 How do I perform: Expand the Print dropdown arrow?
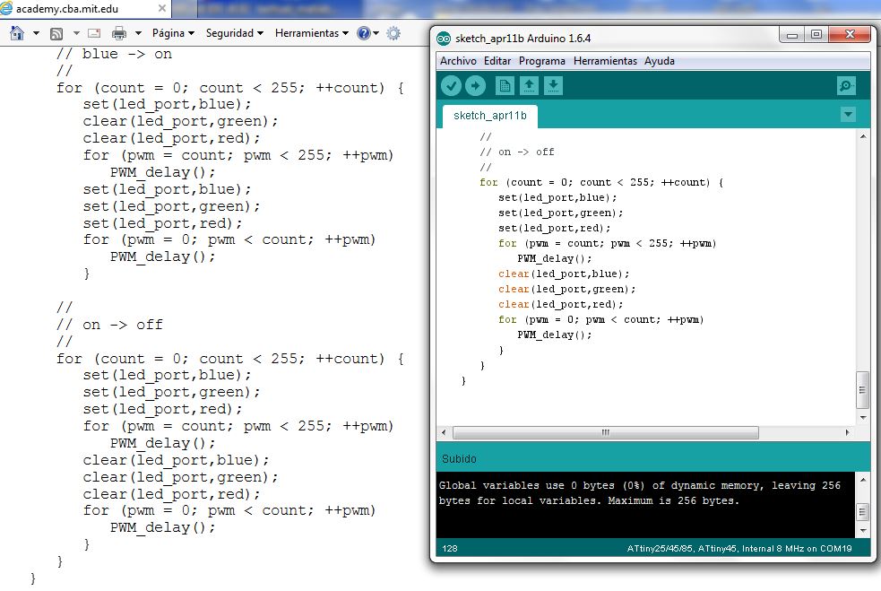(x=138, y=33)
